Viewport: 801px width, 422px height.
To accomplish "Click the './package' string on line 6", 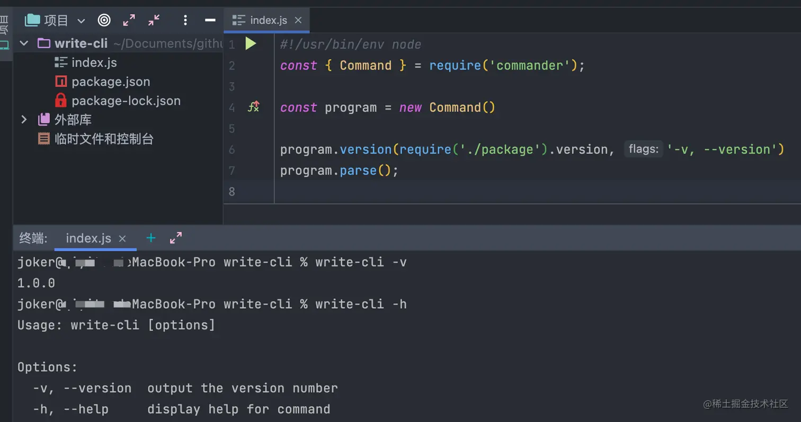I will 501,149.
